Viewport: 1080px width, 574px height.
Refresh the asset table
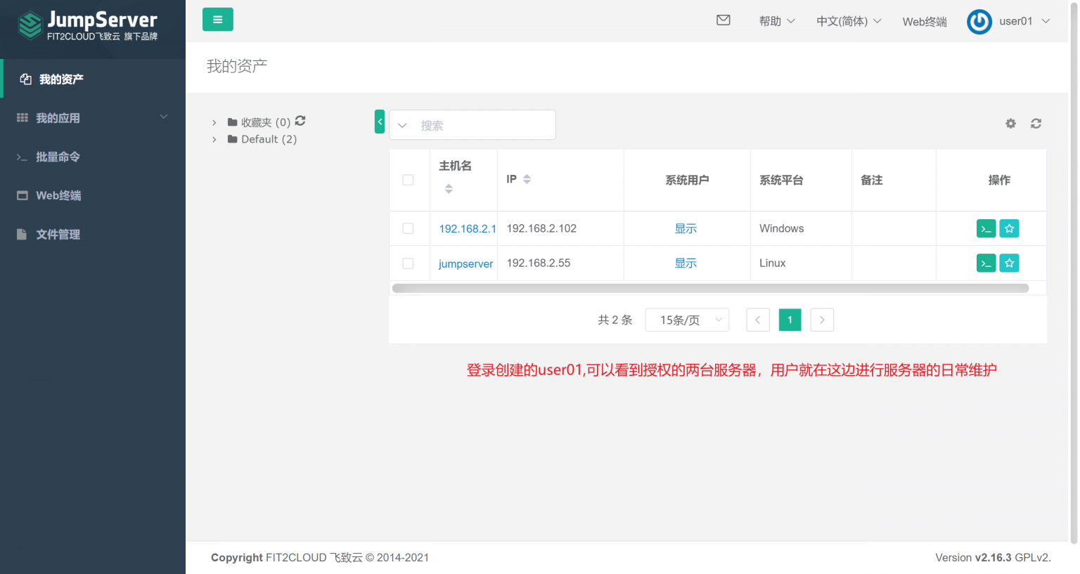point(1036,124)
